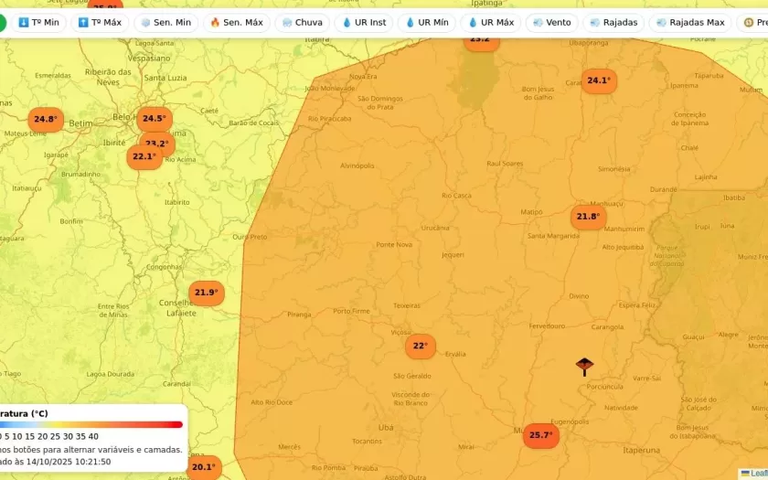Click the storm warning icon near Porciúncula
The height and width of the screenshot is (480, 768).
click(584, 367)
